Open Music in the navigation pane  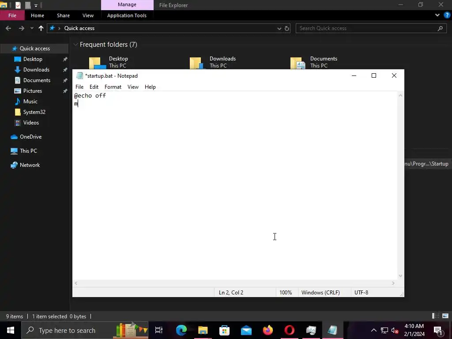30,102
